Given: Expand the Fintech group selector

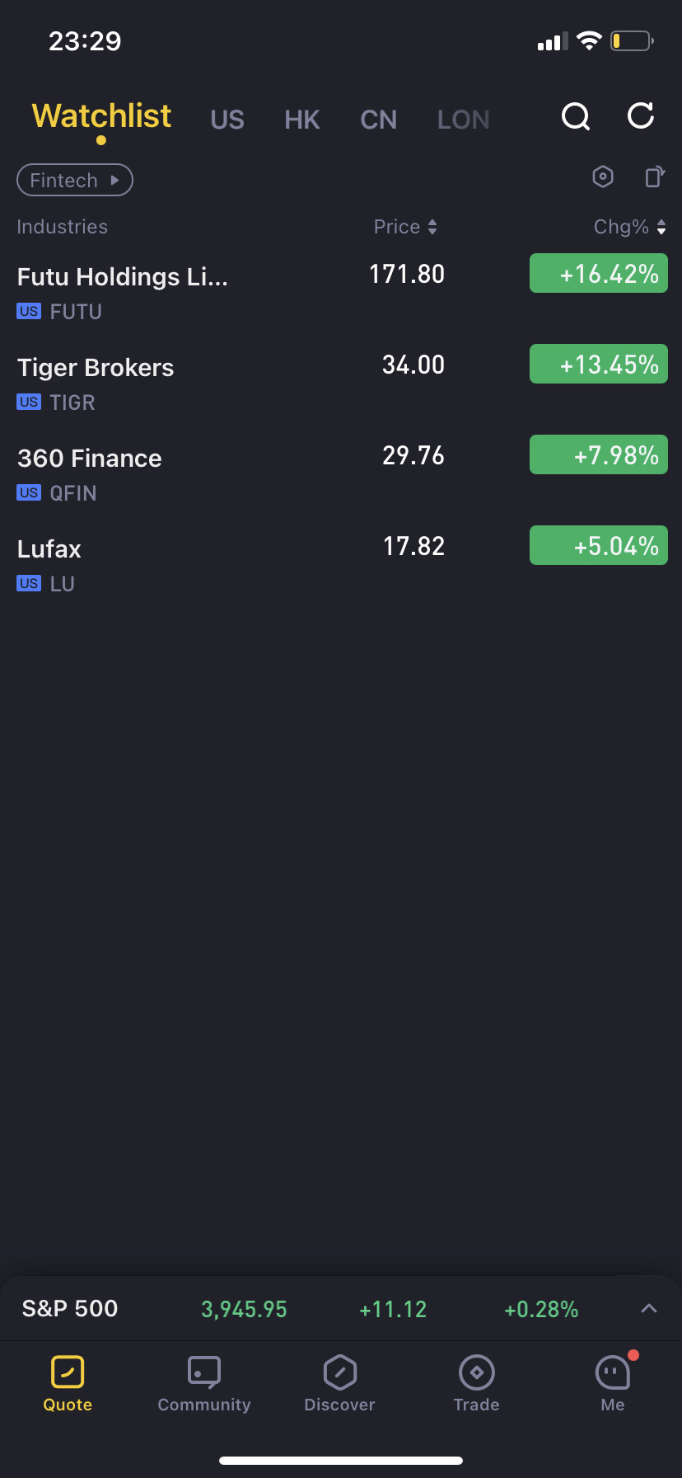Looking at the screenshot, I should [75, 180].
